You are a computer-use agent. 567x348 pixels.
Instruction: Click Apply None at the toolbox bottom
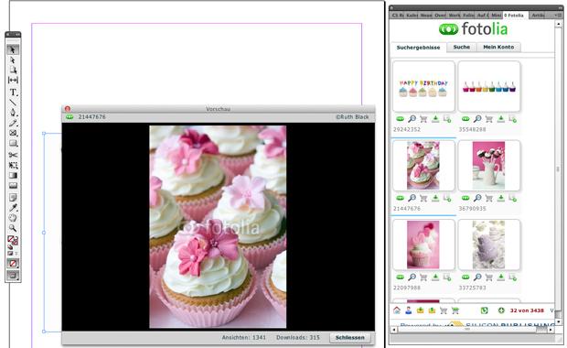tap(13, 263)
